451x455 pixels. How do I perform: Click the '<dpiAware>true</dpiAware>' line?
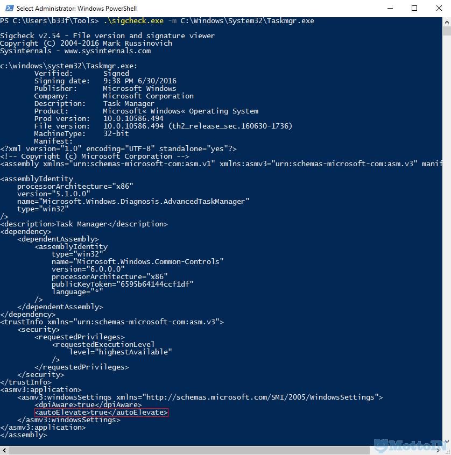[88, 405]
